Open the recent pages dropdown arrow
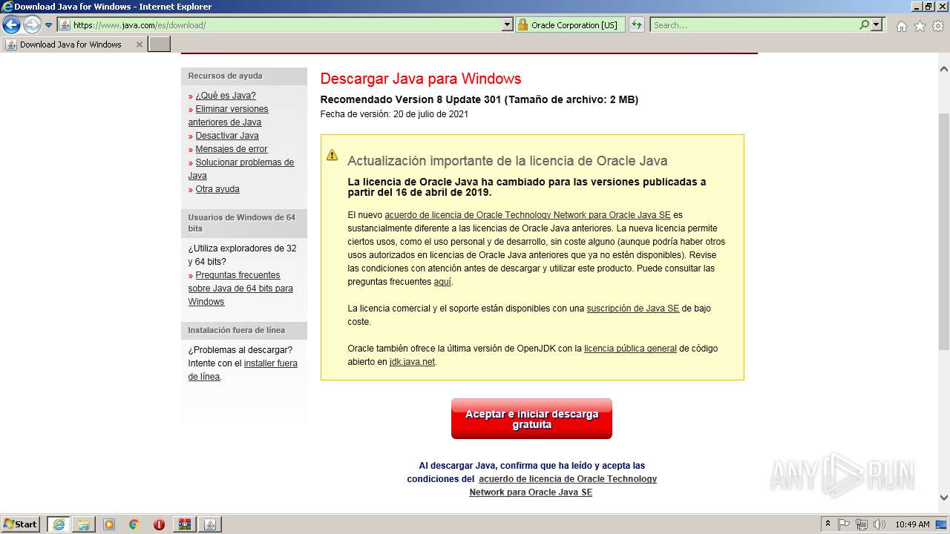The image size is (950, 534). tap(48, 25)
